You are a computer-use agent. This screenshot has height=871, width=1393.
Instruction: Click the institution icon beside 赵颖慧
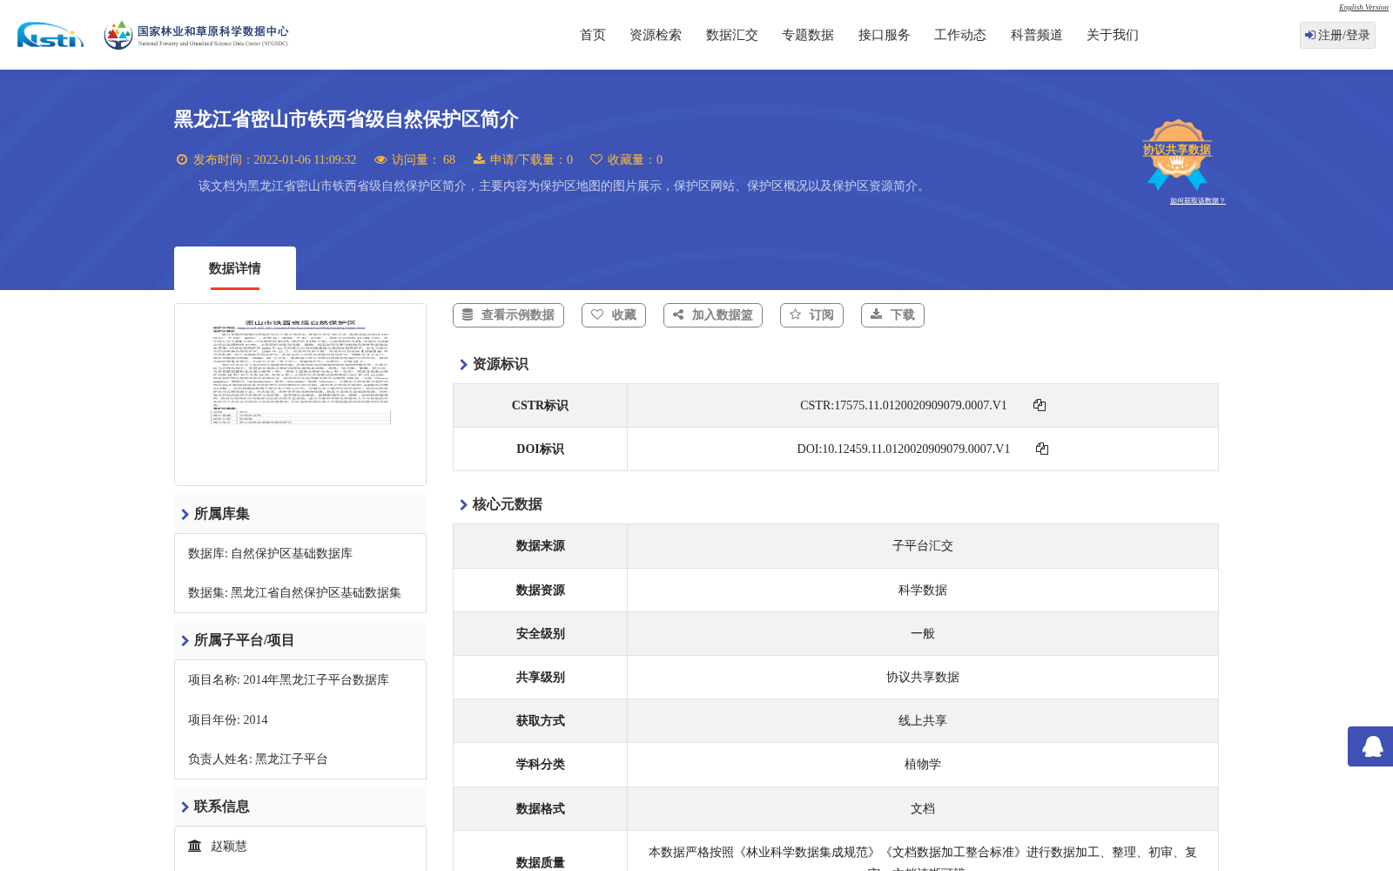(195, 846)
